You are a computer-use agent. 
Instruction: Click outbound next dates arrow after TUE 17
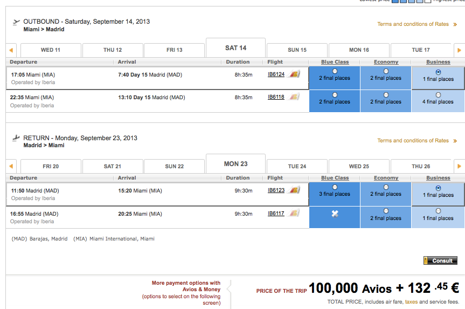pos(459,50)
